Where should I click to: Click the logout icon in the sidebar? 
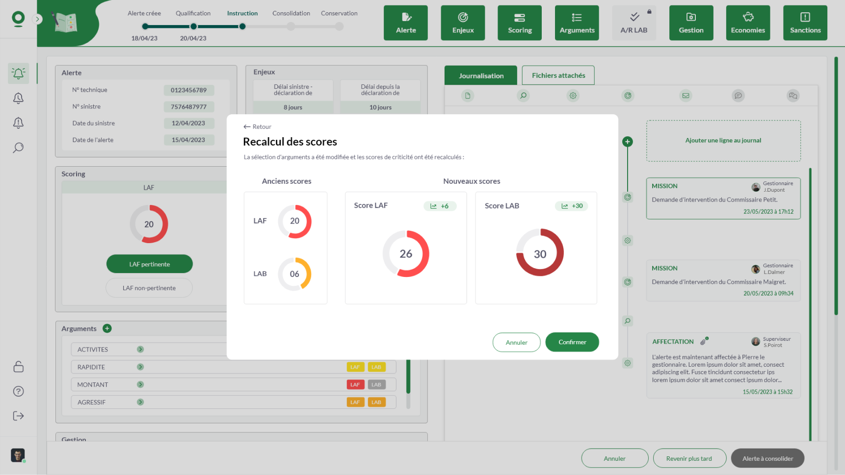[x=18, y=416]
